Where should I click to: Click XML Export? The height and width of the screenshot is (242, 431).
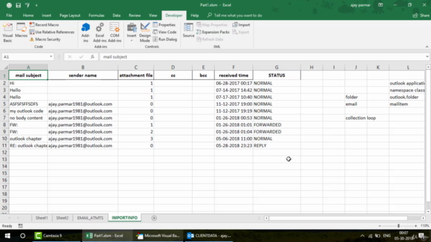(241, 32)
